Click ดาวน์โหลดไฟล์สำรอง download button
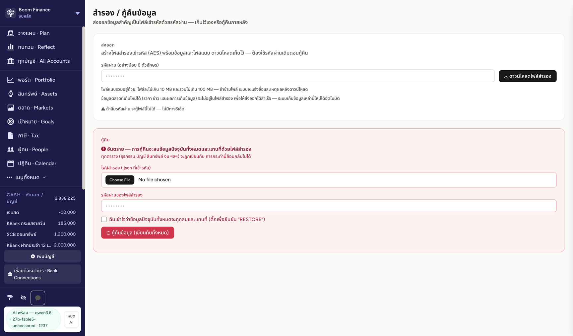Screen dimensions: 573x336 (x=528, y=76)
